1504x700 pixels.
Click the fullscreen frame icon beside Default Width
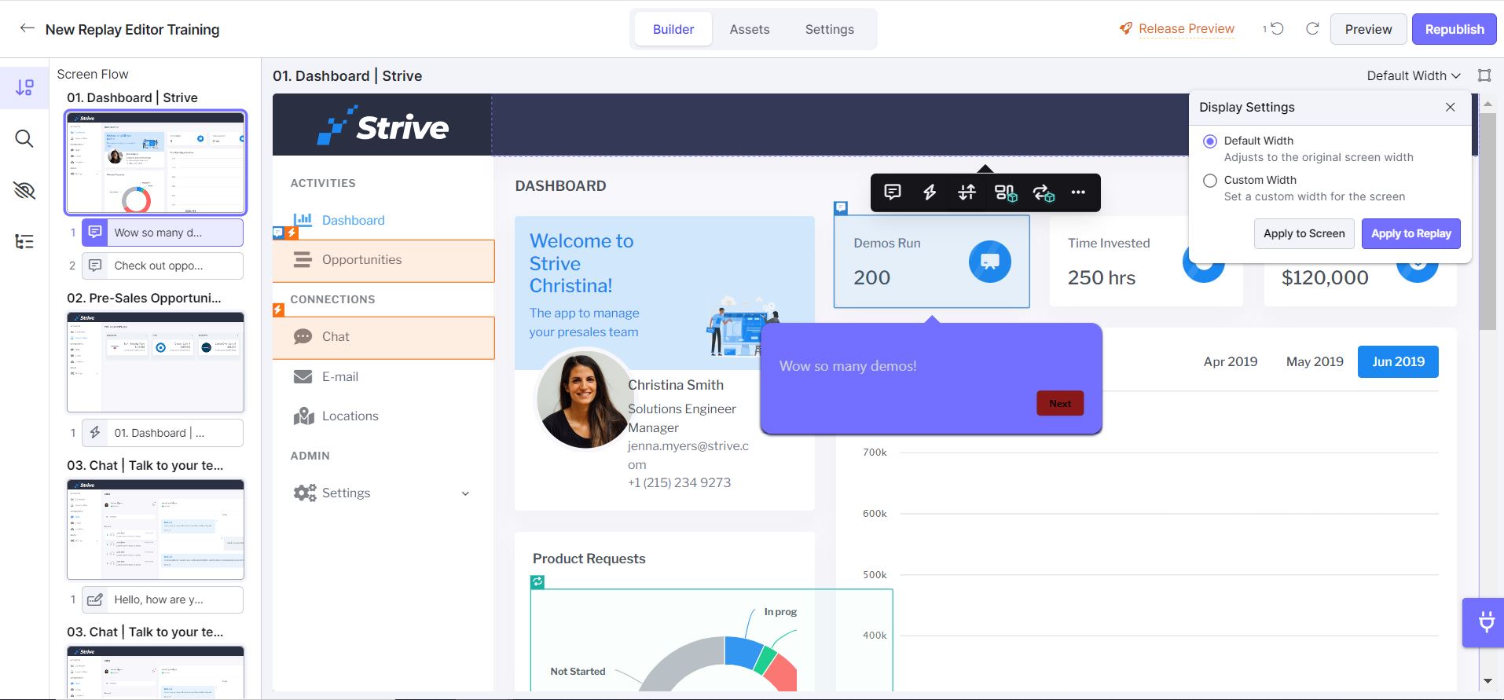click(1484, 75)
